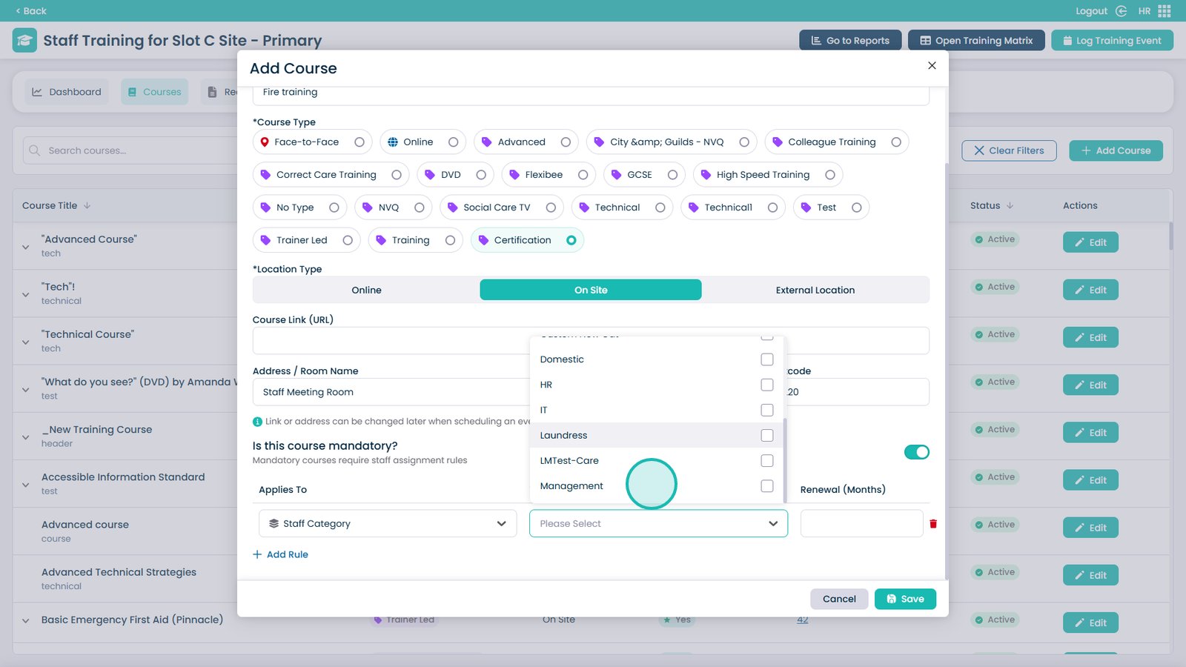1186x667 pixels.
Task: Check the Laundress checkbox
Action: tap(766, 436)
